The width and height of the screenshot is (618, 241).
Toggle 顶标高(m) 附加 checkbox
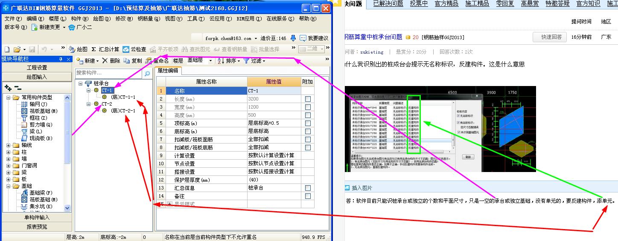coord(308,123)
